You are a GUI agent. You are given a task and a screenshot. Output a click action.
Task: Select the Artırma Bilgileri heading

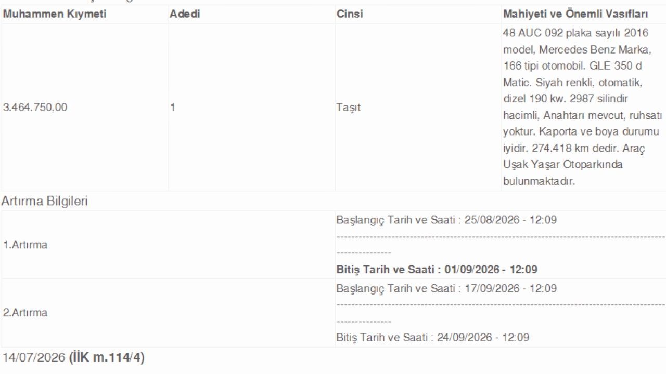[45, 202]
